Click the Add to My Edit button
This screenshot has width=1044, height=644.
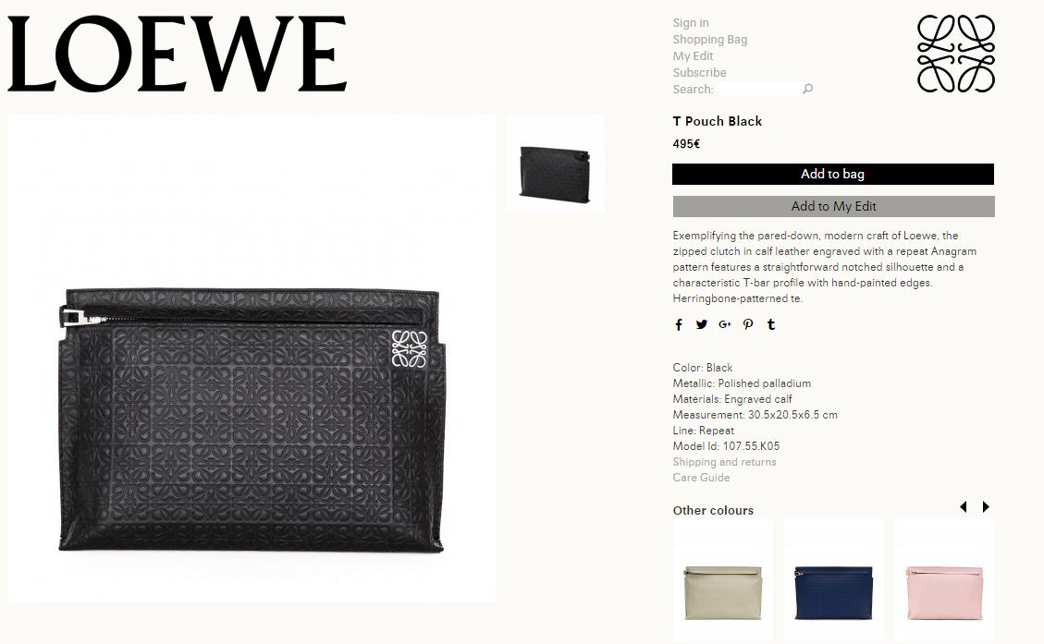833,206
